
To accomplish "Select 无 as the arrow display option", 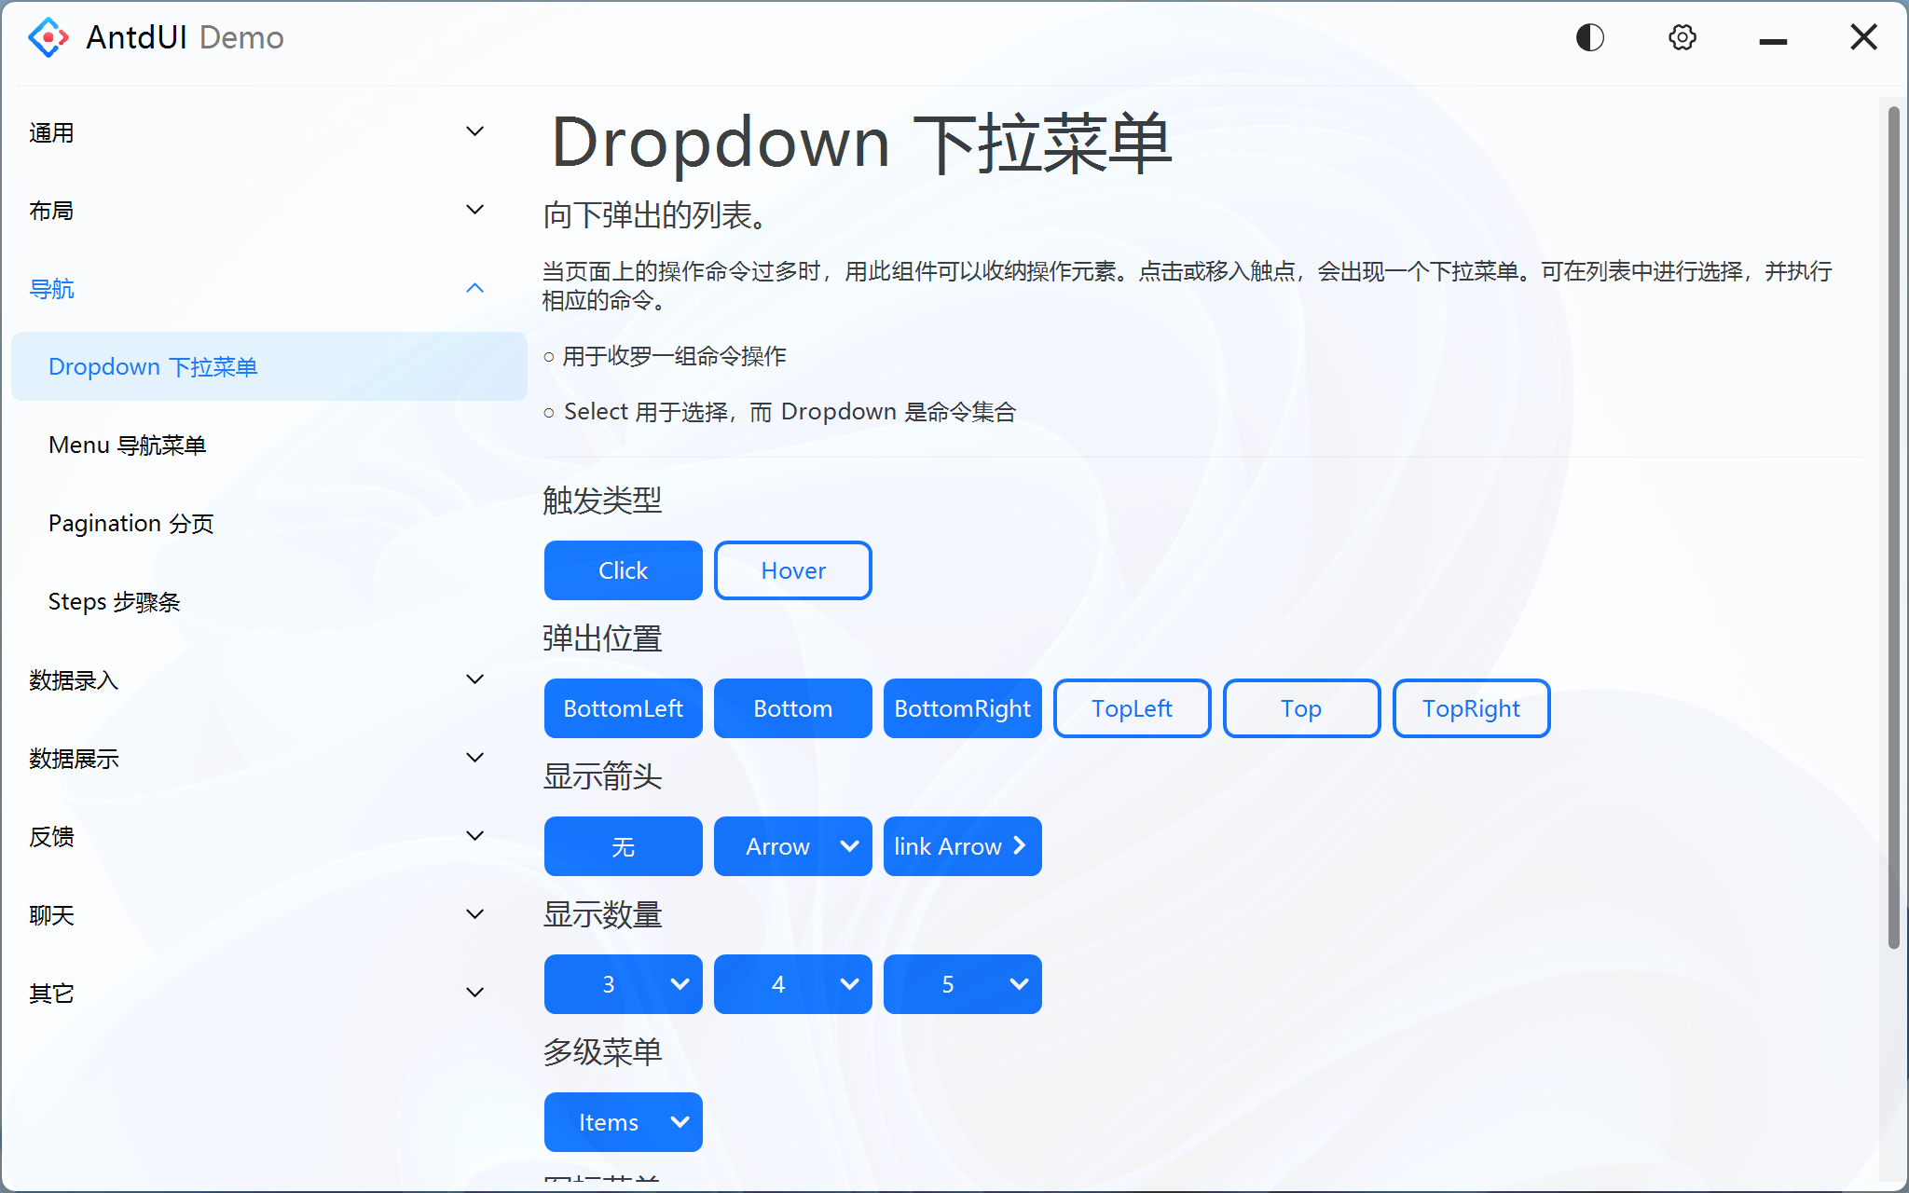I will [623, 846].
